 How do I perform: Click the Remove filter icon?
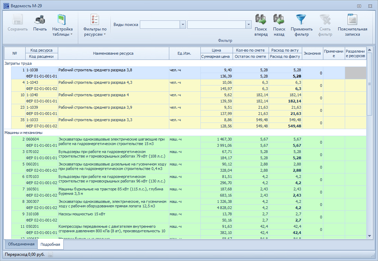click(x=325, y=19)
